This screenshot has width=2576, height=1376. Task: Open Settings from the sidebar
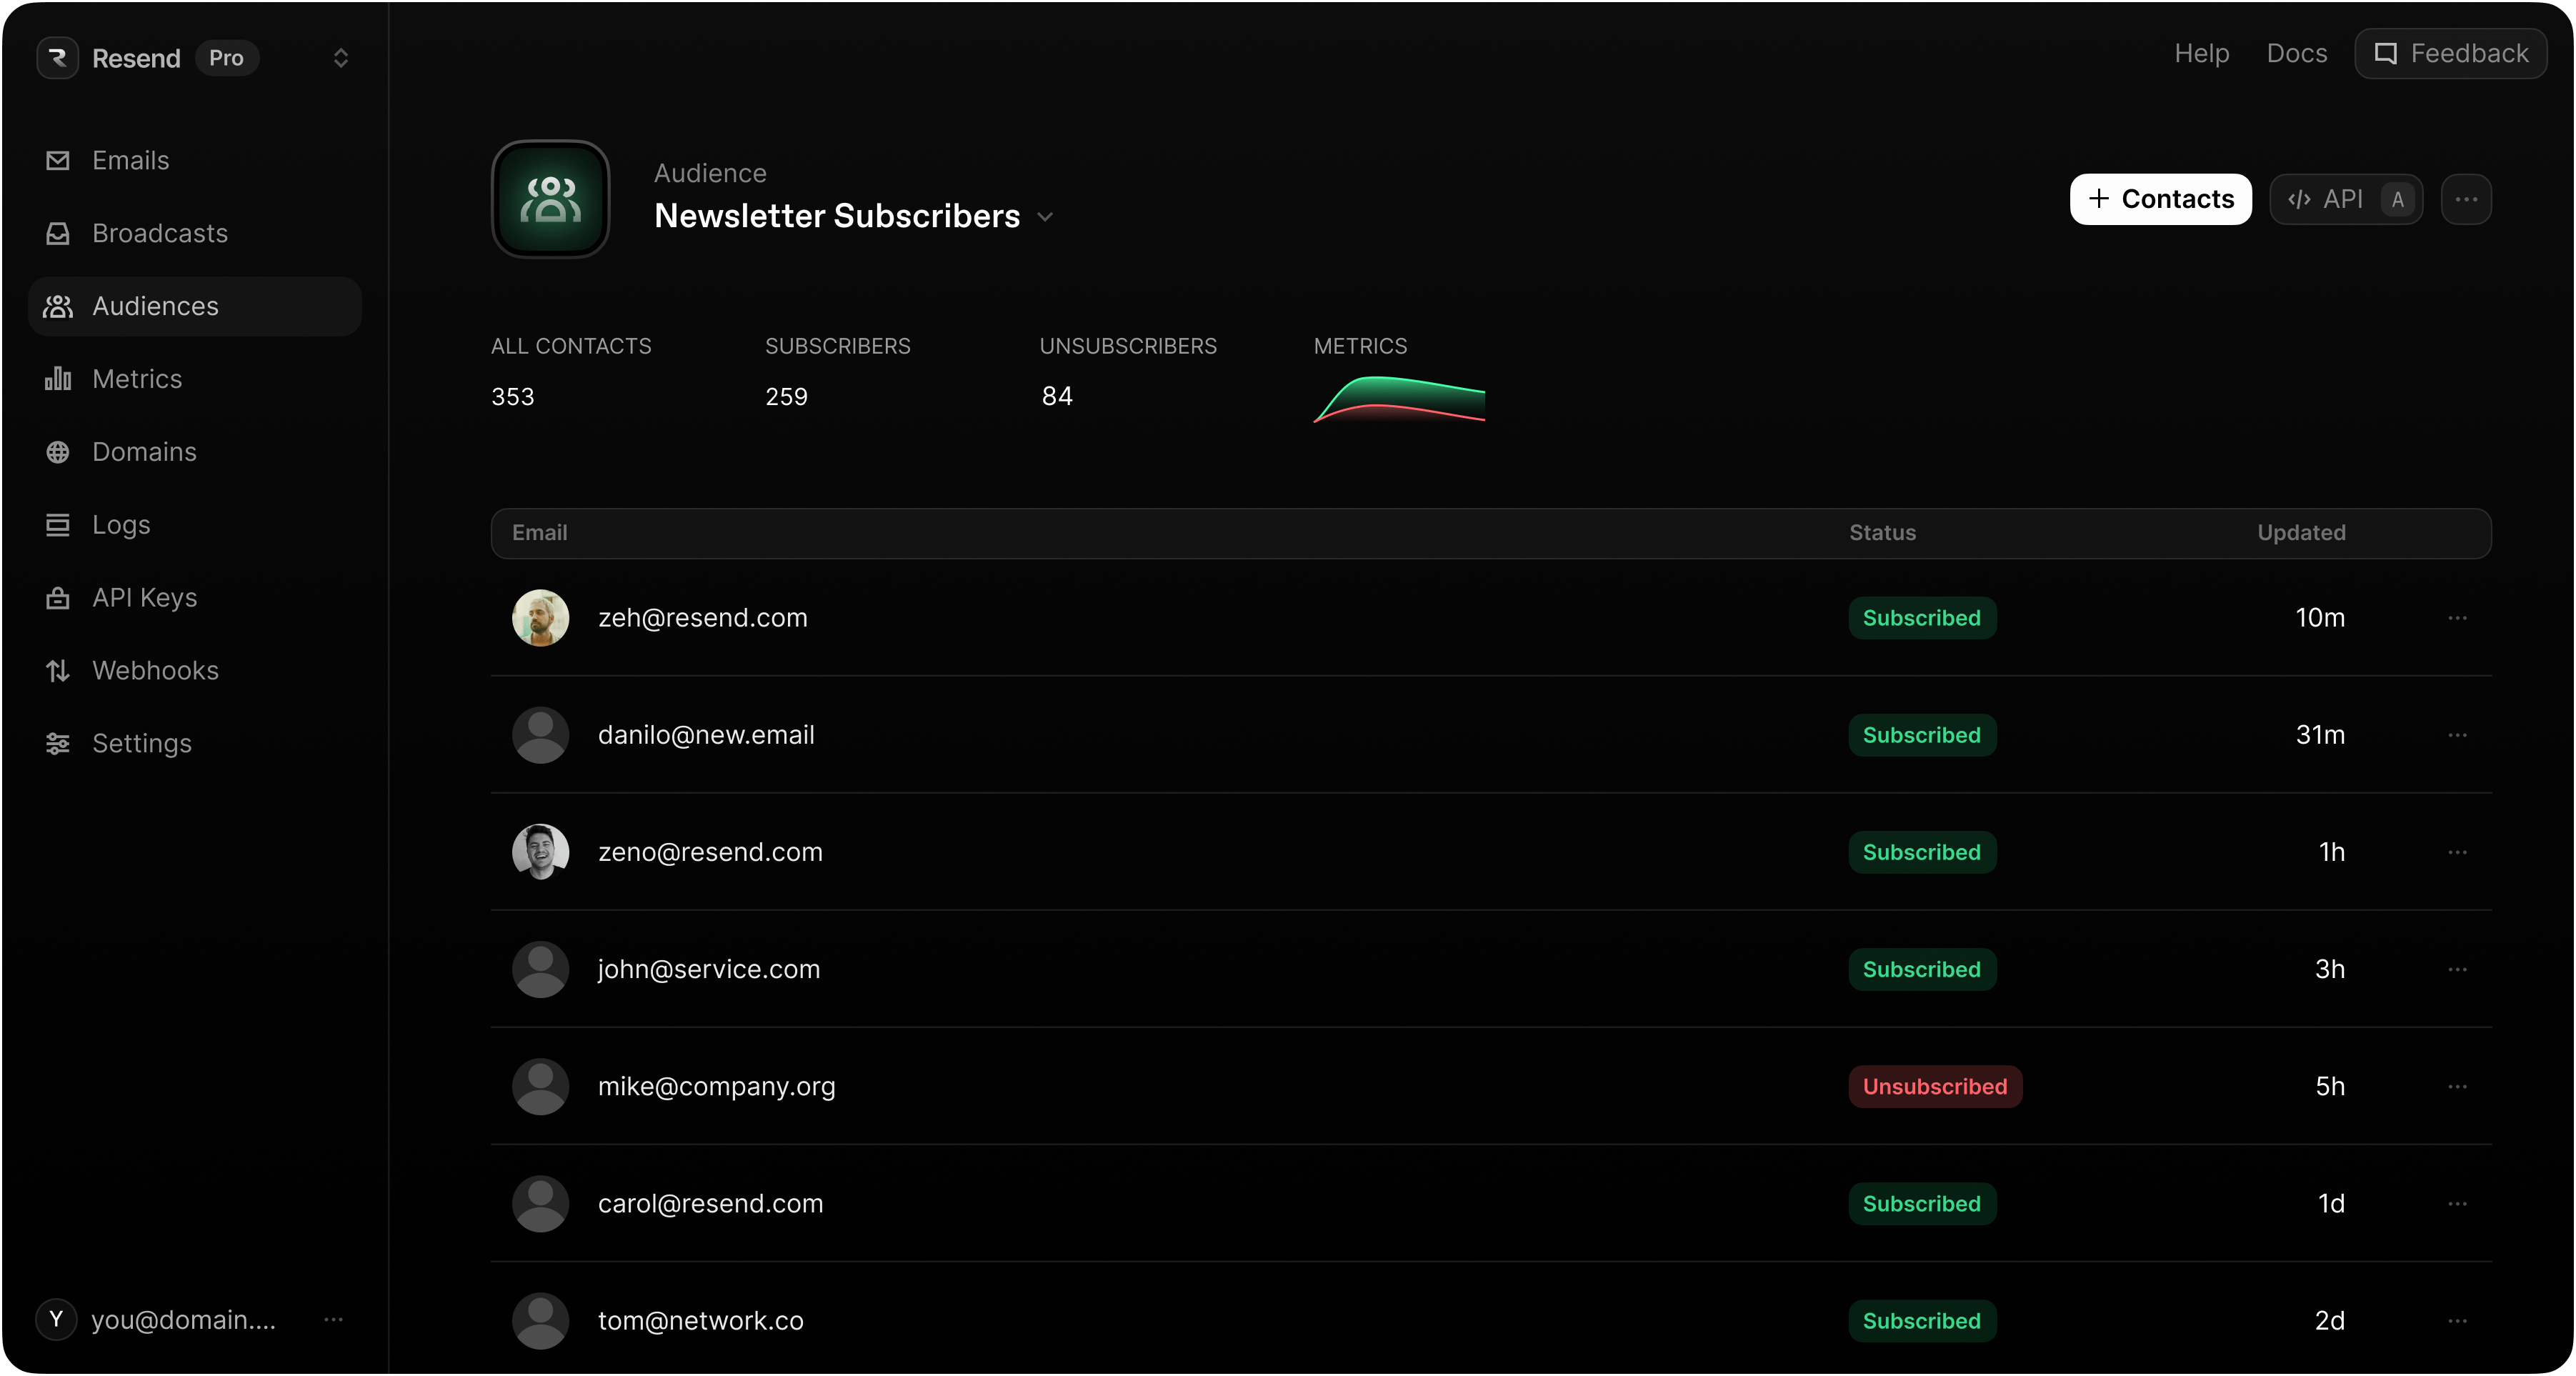[142, 743]
